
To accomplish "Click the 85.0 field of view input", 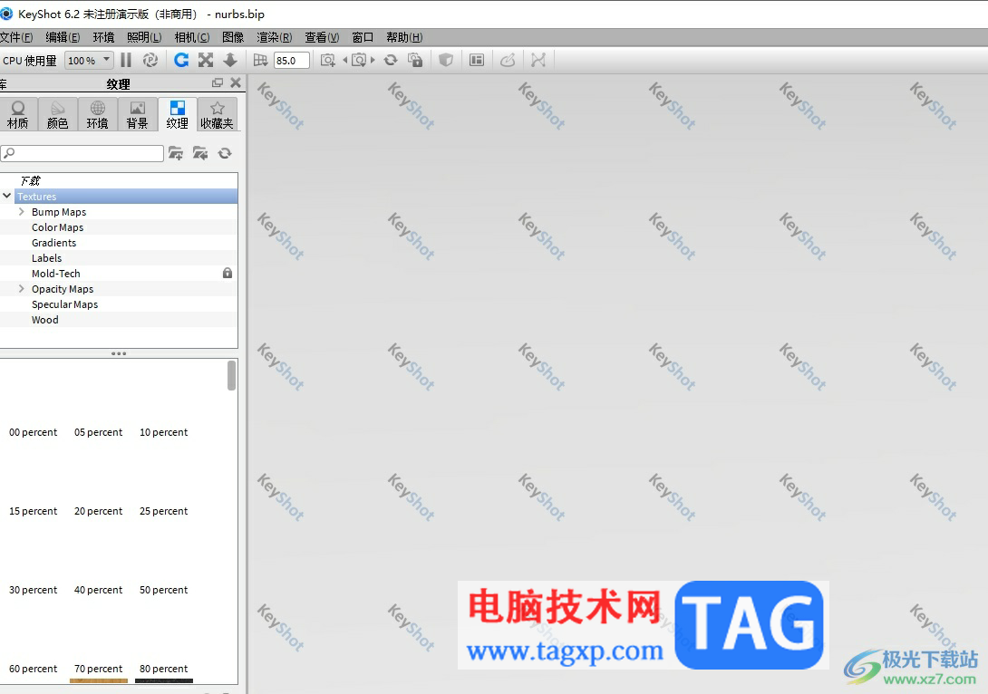I will click(x=291, y=61).
